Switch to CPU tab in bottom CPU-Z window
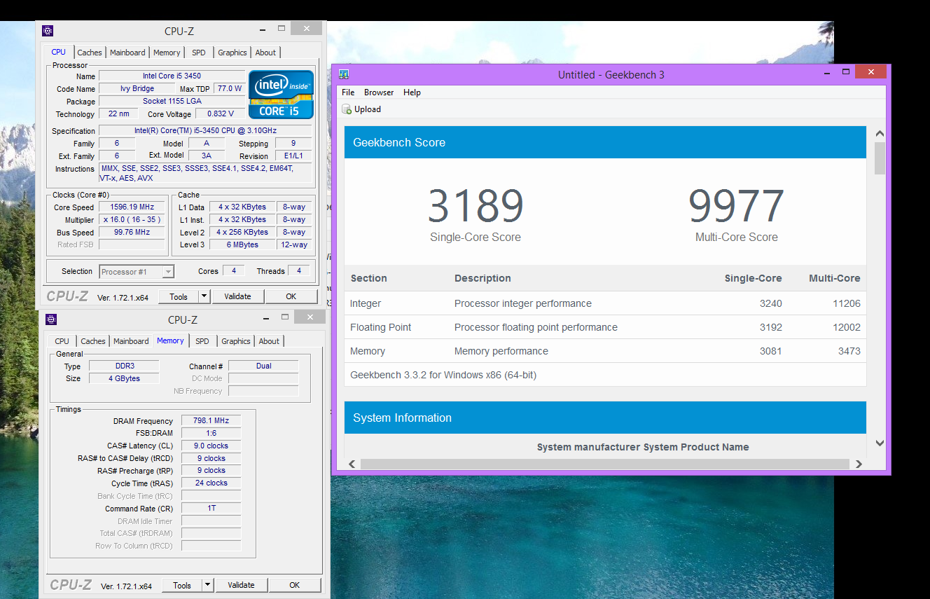The image size is (930, 599). (x=62, y=341)
